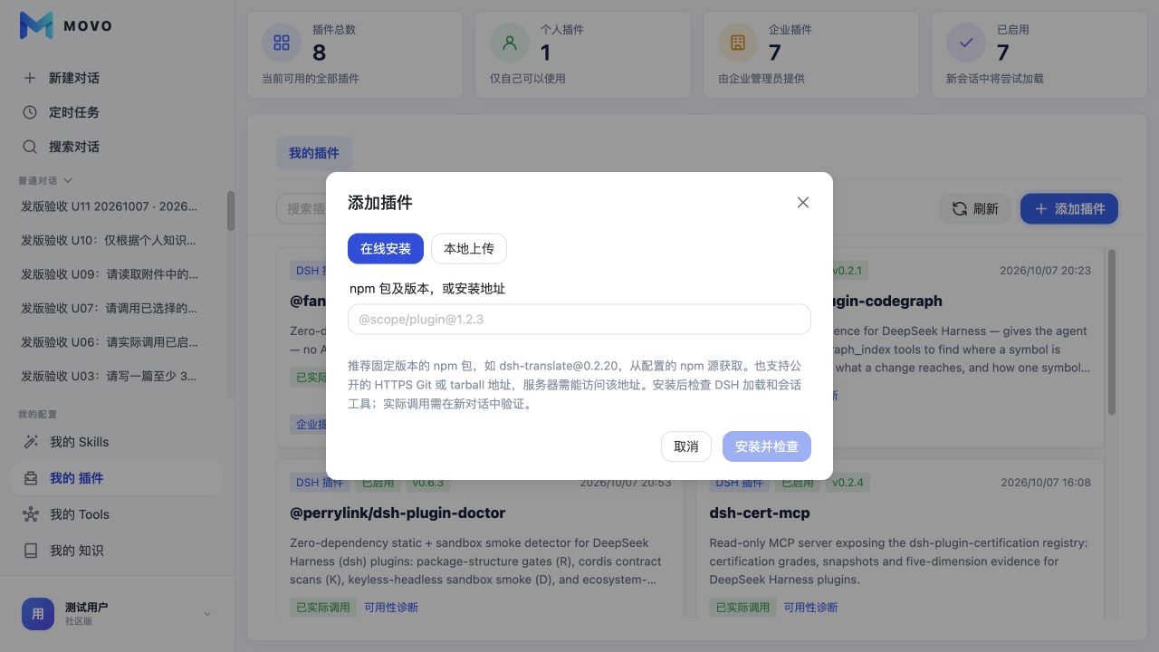Image resolution: width=1159 pixels, height=652 pixels.
Task: Expand the 测试用户 account menu chevron
Action: coord(206,614)
